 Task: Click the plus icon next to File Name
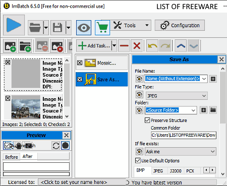(x=213, y=79)
